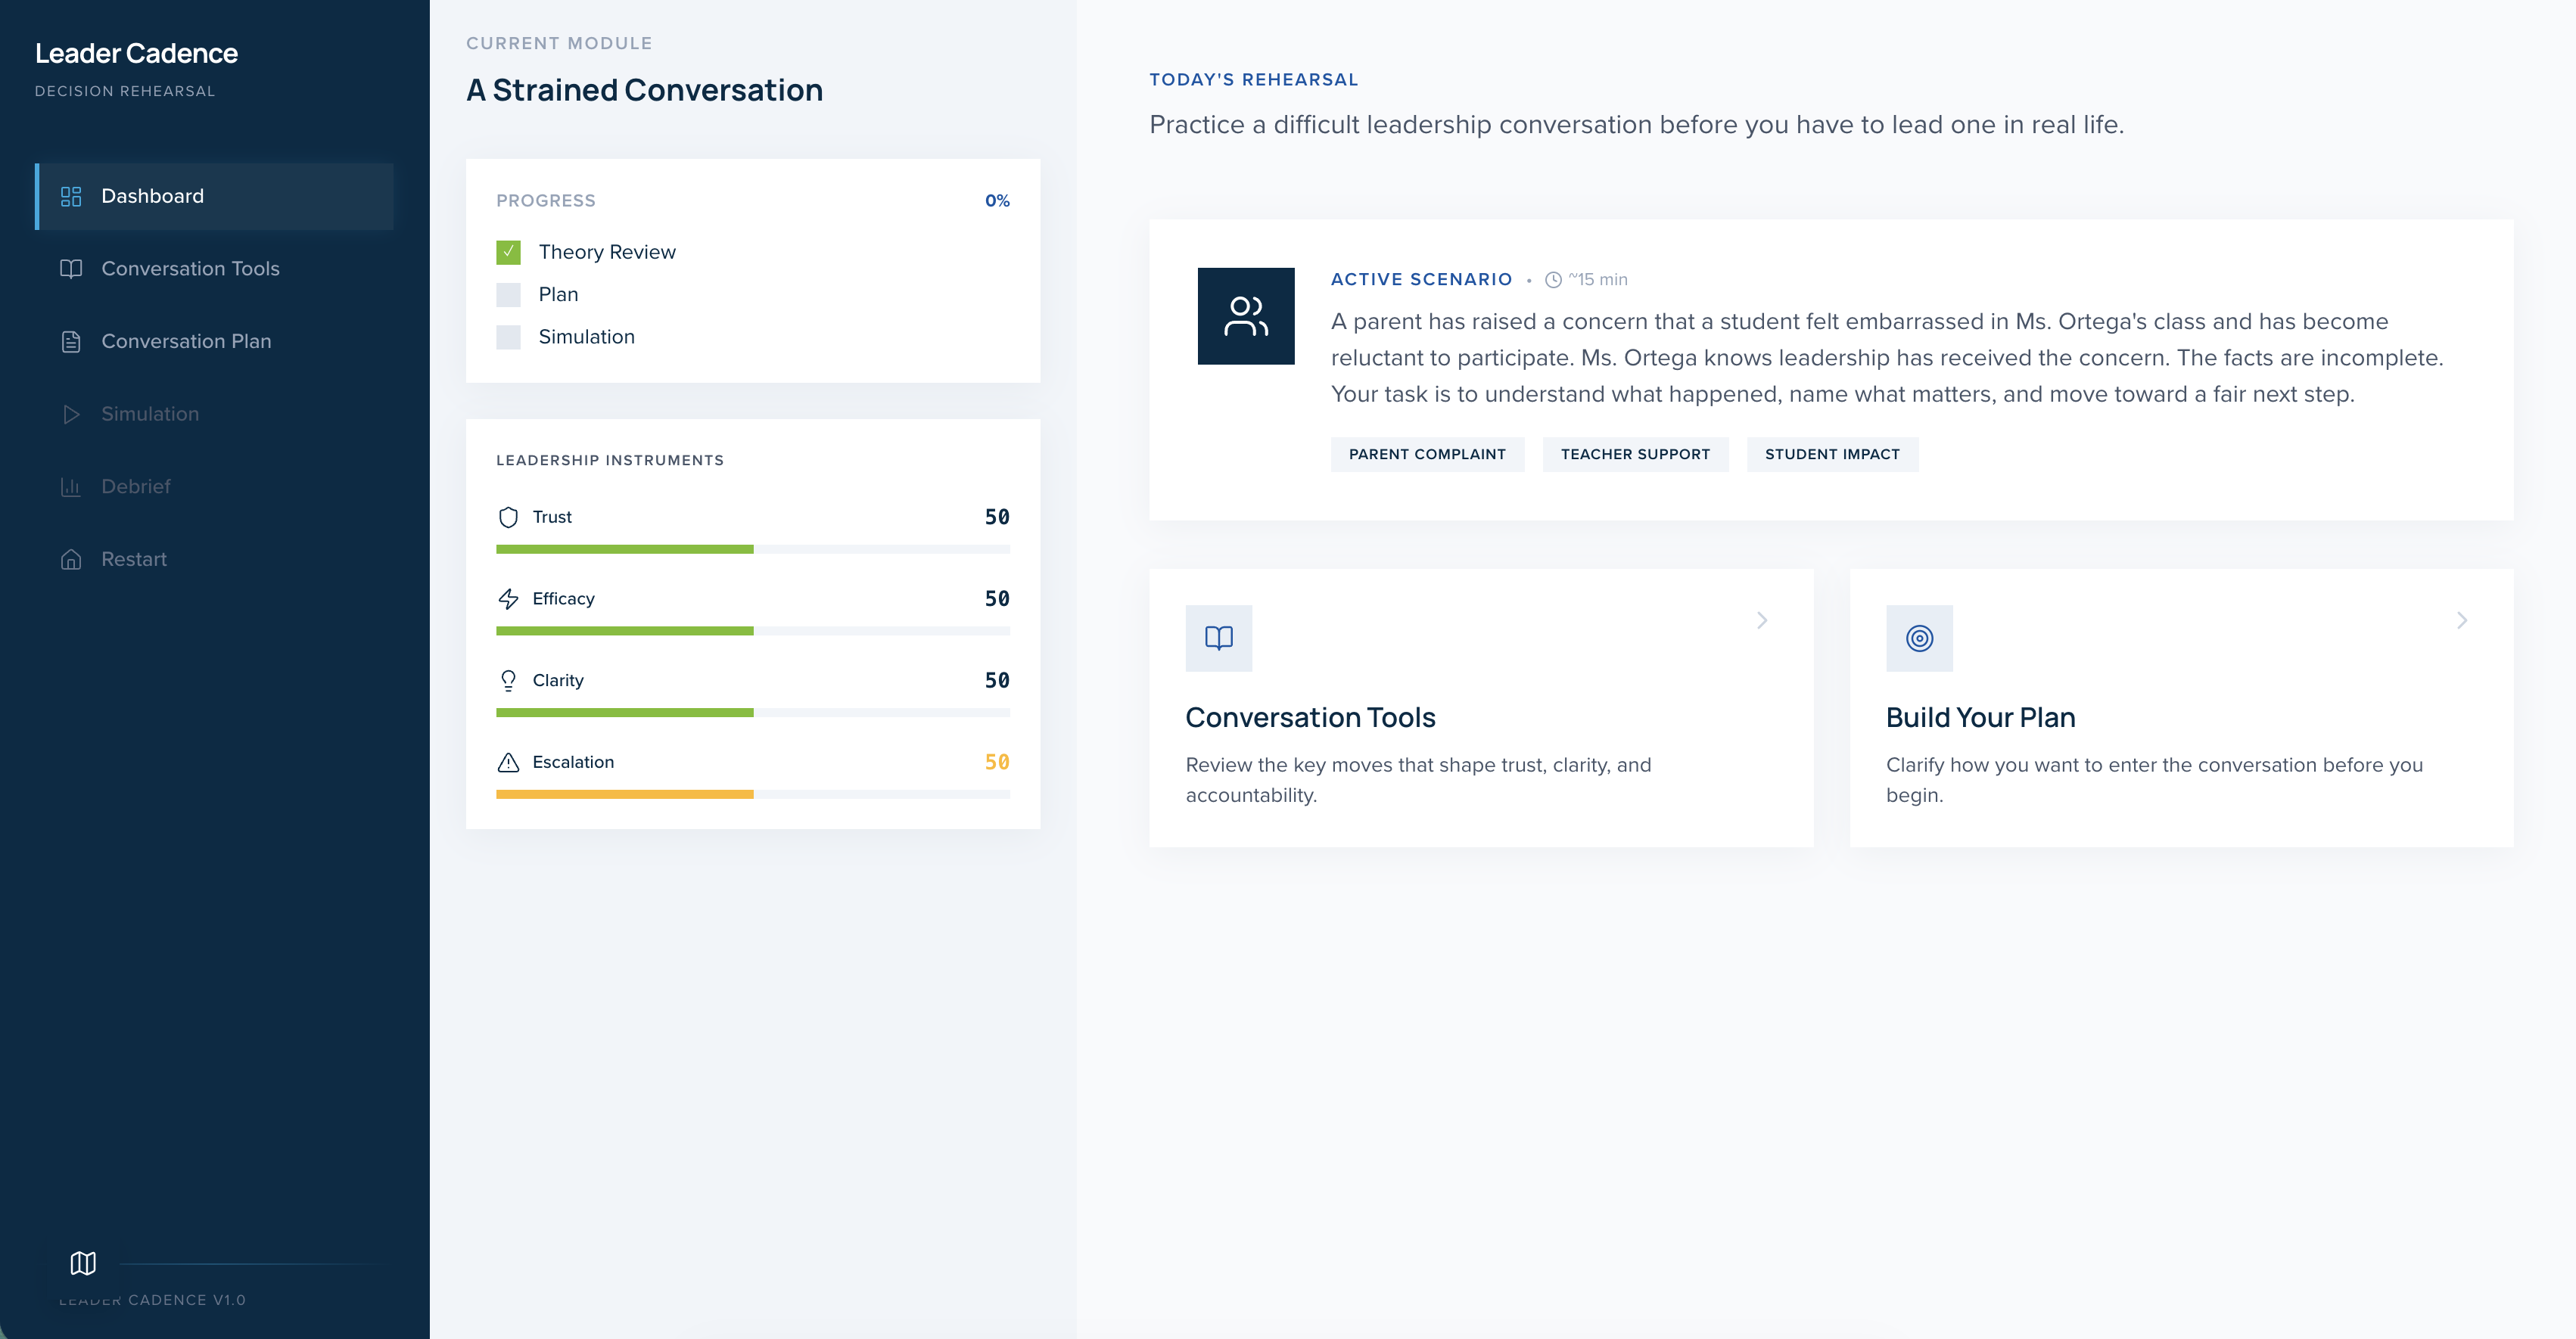
Task: Select Simulation in sidebar menu
Action: (214, 414)
